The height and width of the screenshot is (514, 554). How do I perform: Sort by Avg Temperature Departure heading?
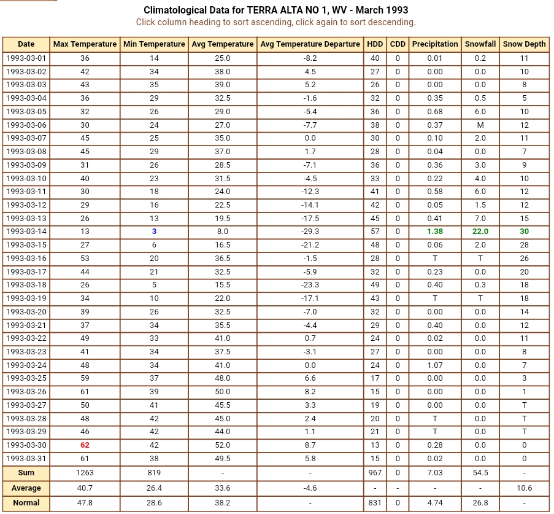tap(310, 44)
